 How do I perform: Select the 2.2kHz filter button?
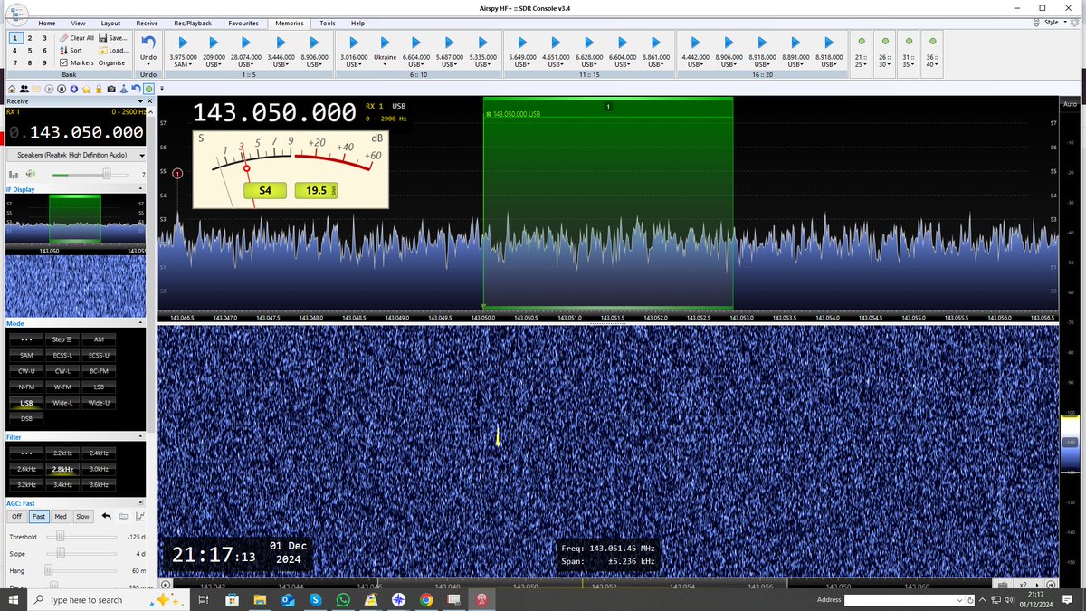[x=62, y=453]
